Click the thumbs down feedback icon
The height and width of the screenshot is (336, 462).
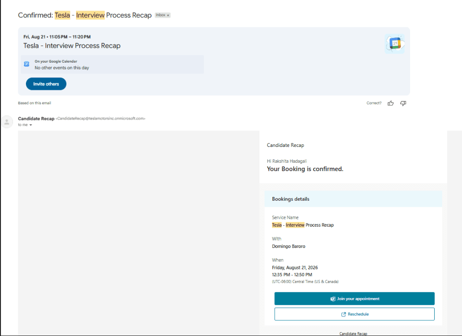(403, 103)
